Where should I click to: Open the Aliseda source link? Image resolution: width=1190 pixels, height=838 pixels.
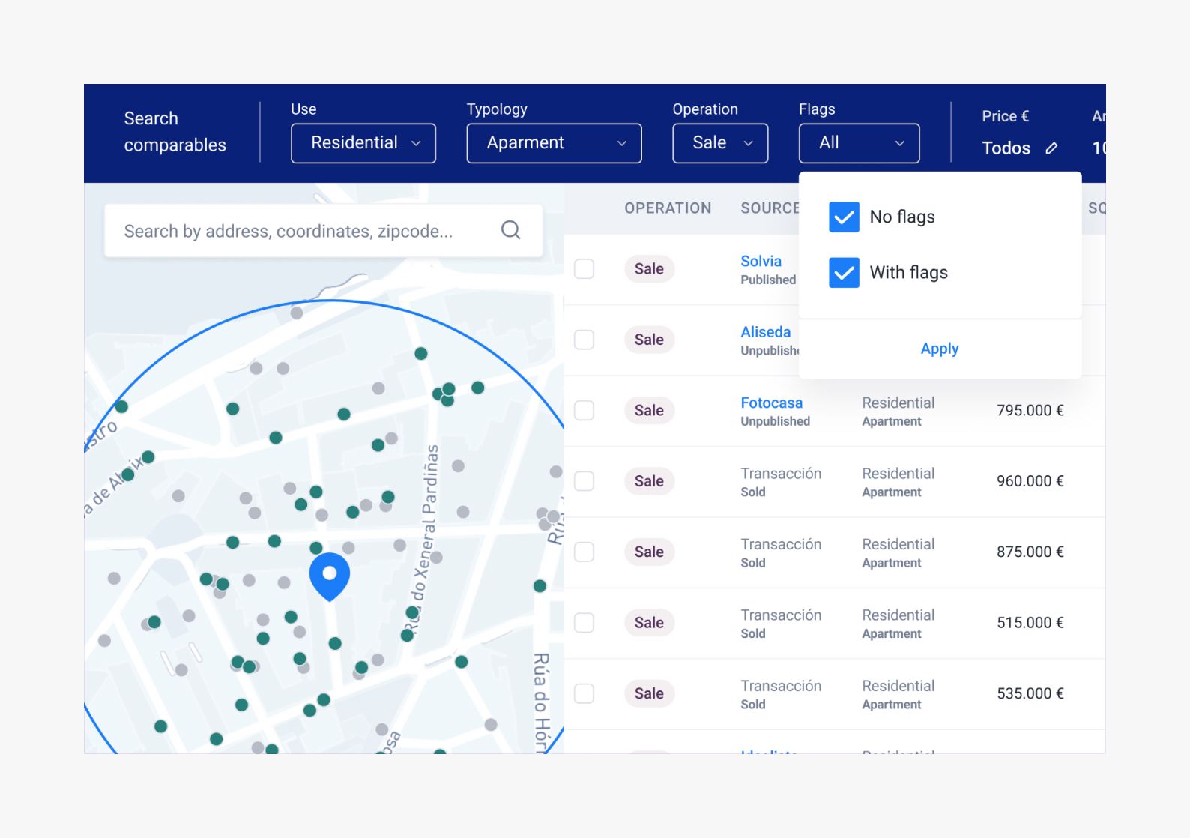pyautogui.click(x=765, y=332)
